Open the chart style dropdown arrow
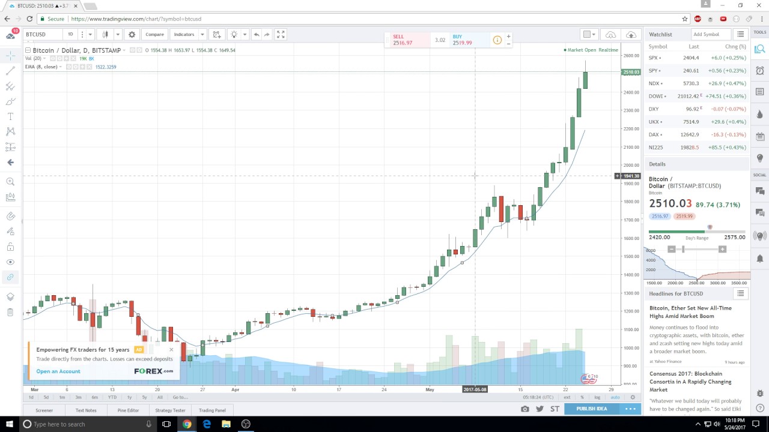Viewport: 769px width, 432px height. 118,34
